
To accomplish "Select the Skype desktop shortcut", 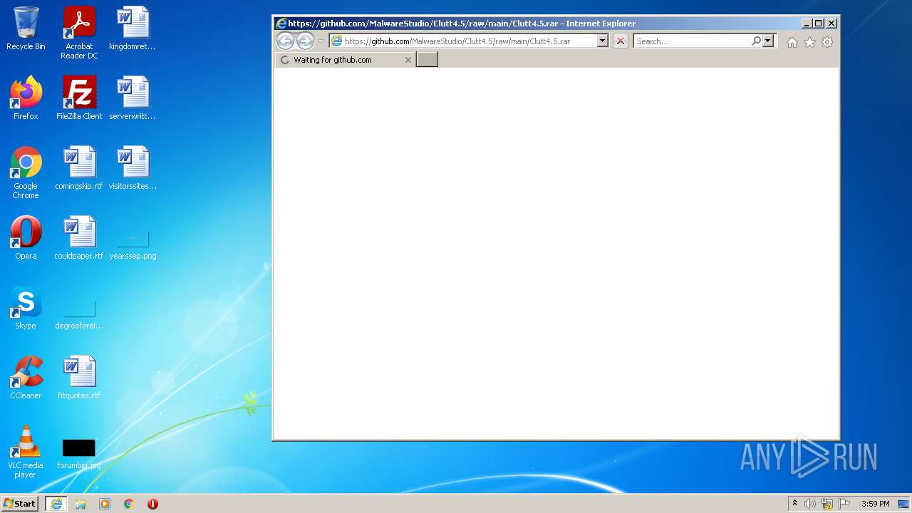I will tap(26, 308).
